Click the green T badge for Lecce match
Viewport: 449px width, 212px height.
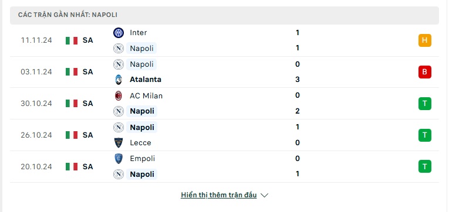point(425,135)
